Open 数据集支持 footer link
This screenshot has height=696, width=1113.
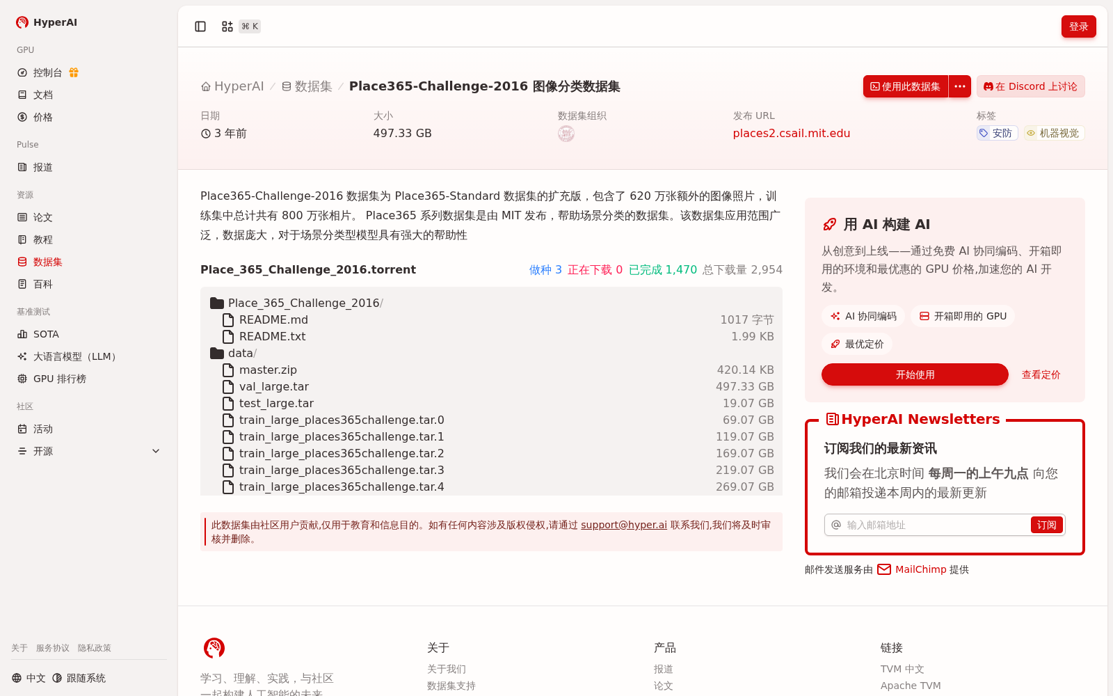(451, 686)
